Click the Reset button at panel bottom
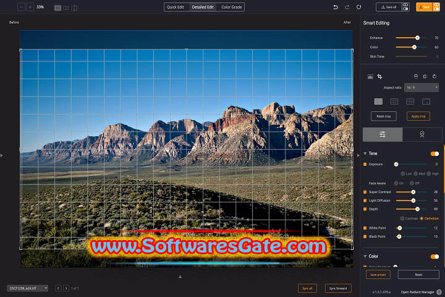Screen dimensions: 445x297 [x=418, y=275]
